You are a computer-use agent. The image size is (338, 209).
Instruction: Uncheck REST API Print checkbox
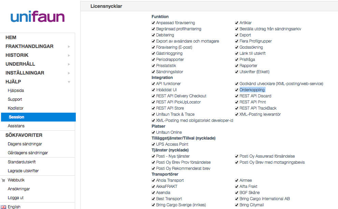(237, 102)
